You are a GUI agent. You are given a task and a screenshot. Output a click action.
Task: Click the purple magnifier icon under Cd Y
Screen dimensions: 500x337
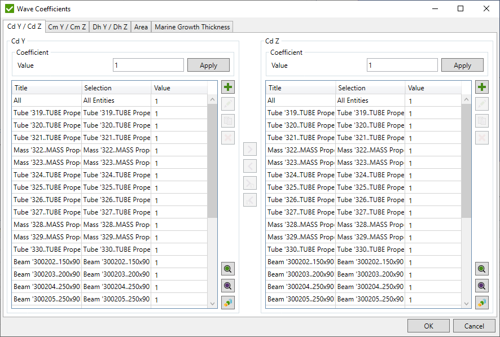[227, 286]
